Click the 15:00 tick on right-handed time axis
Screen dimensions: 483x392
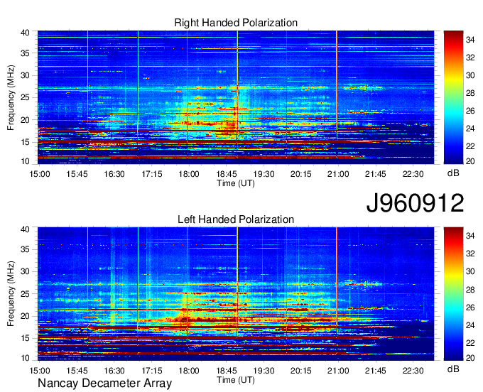coord(40,174)
